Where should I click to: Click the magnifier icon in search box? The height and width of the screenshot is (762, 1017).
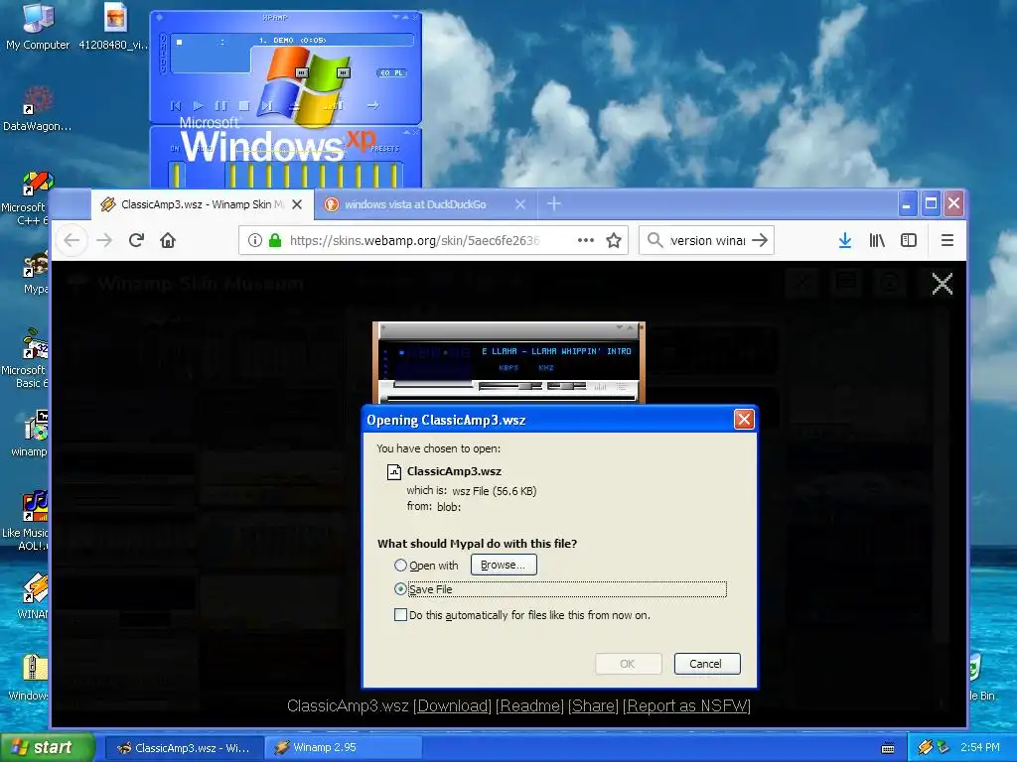pos(655,240)
